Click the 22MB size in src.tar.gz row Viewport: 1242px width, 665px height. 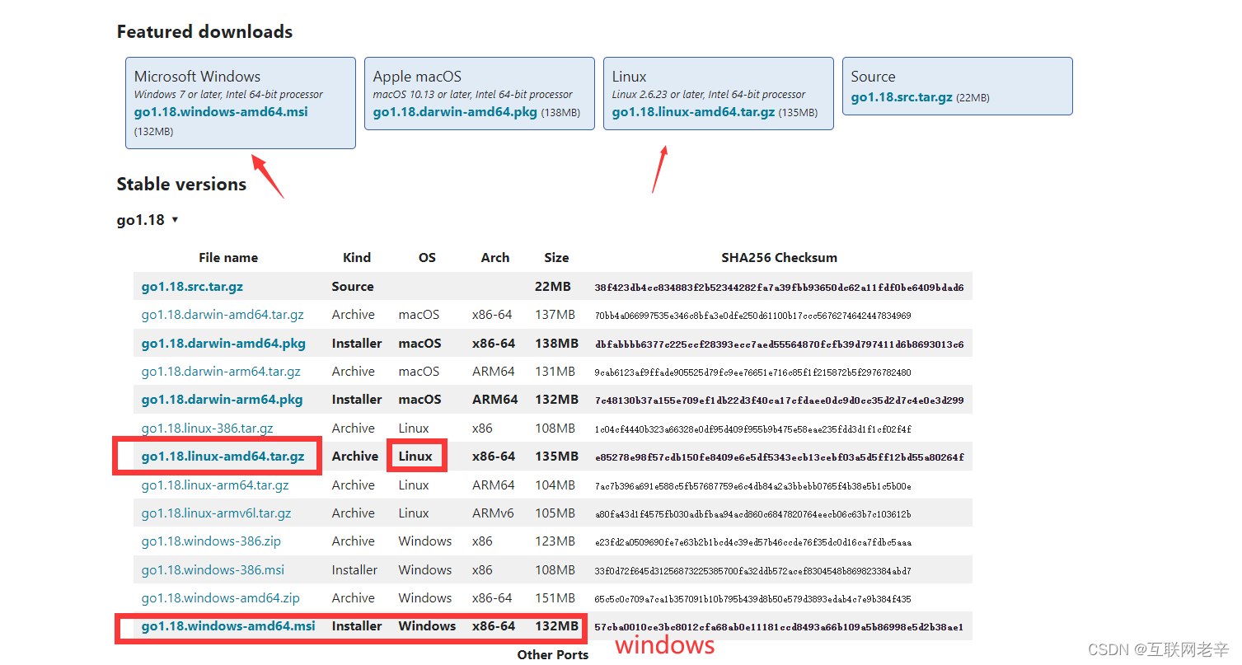[553, 287]
